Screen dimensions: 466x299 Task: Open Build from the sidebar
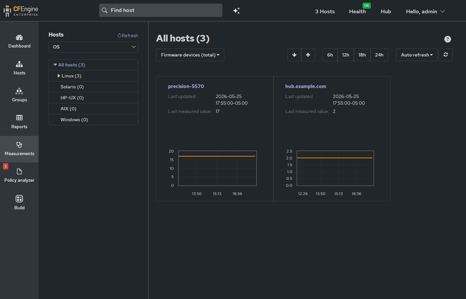pos(19,203)
